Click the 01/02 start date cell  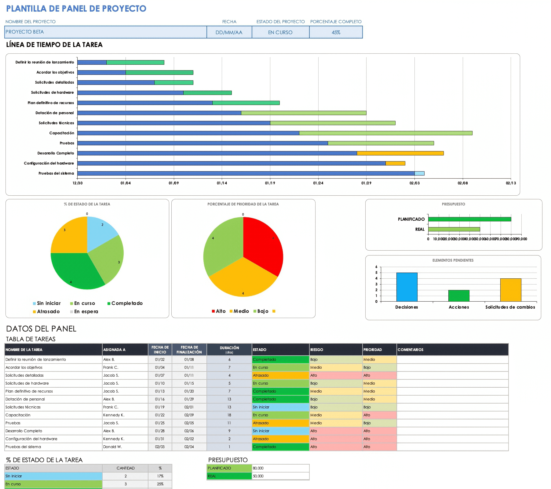(x=160, y=360)
